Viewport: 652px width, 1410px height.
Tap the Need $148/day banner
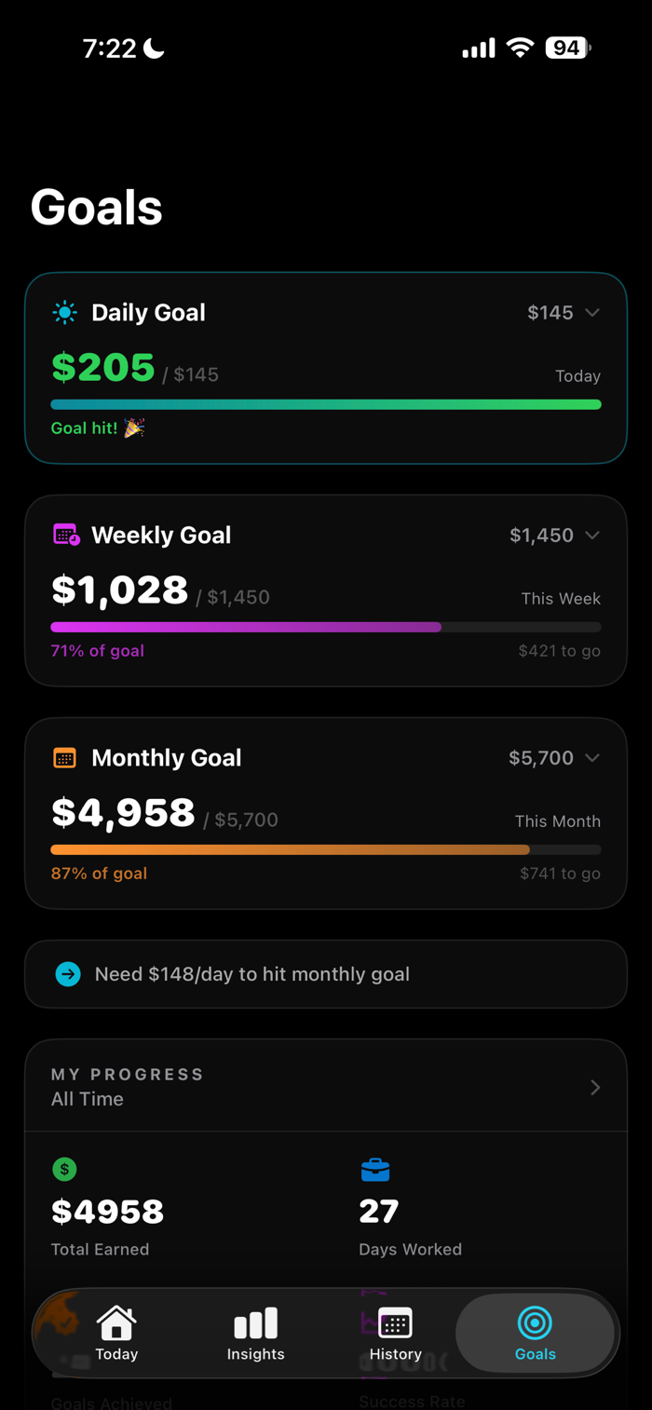(326, 974)
